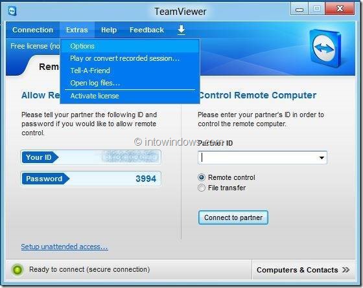Click the blurred Your ID value field
This screenshot has height=288, width=363.
click(x=130, y=157)
